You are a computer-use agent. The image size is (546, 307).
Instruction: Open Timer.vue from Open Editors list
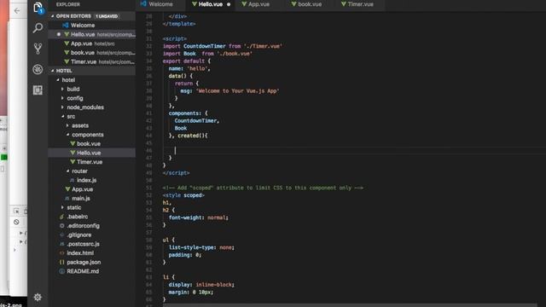click(91, 61)
